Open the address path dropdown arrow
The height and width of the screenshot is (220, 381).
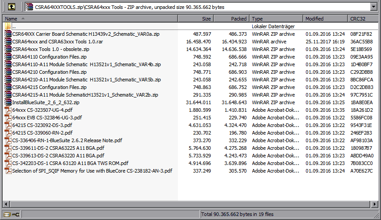374,7
